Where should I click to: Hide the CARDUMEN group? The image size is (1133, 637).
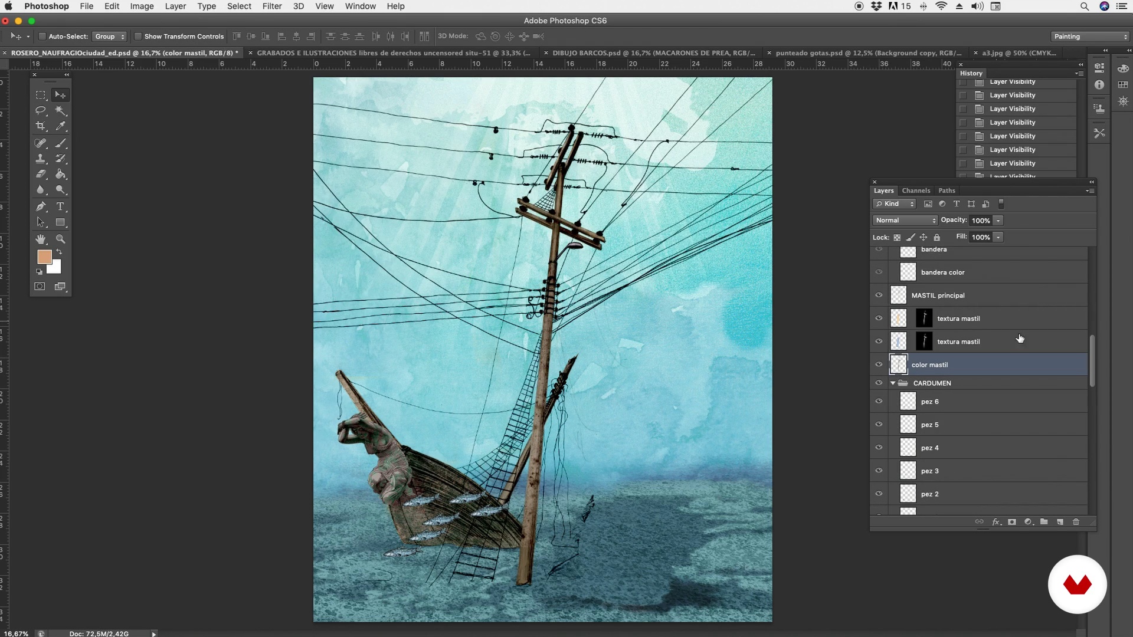pos(879,383)
